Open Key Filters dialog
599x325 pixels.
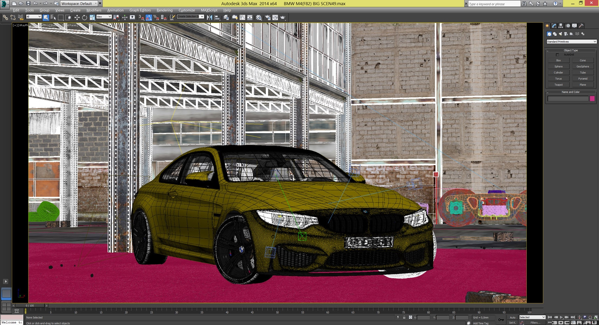tap(535, 322)
